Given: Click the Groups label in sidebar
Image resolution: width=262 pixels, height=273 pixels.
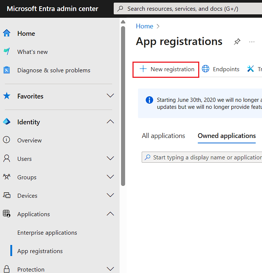Looking at the screenshot, I should coord(27,177).
